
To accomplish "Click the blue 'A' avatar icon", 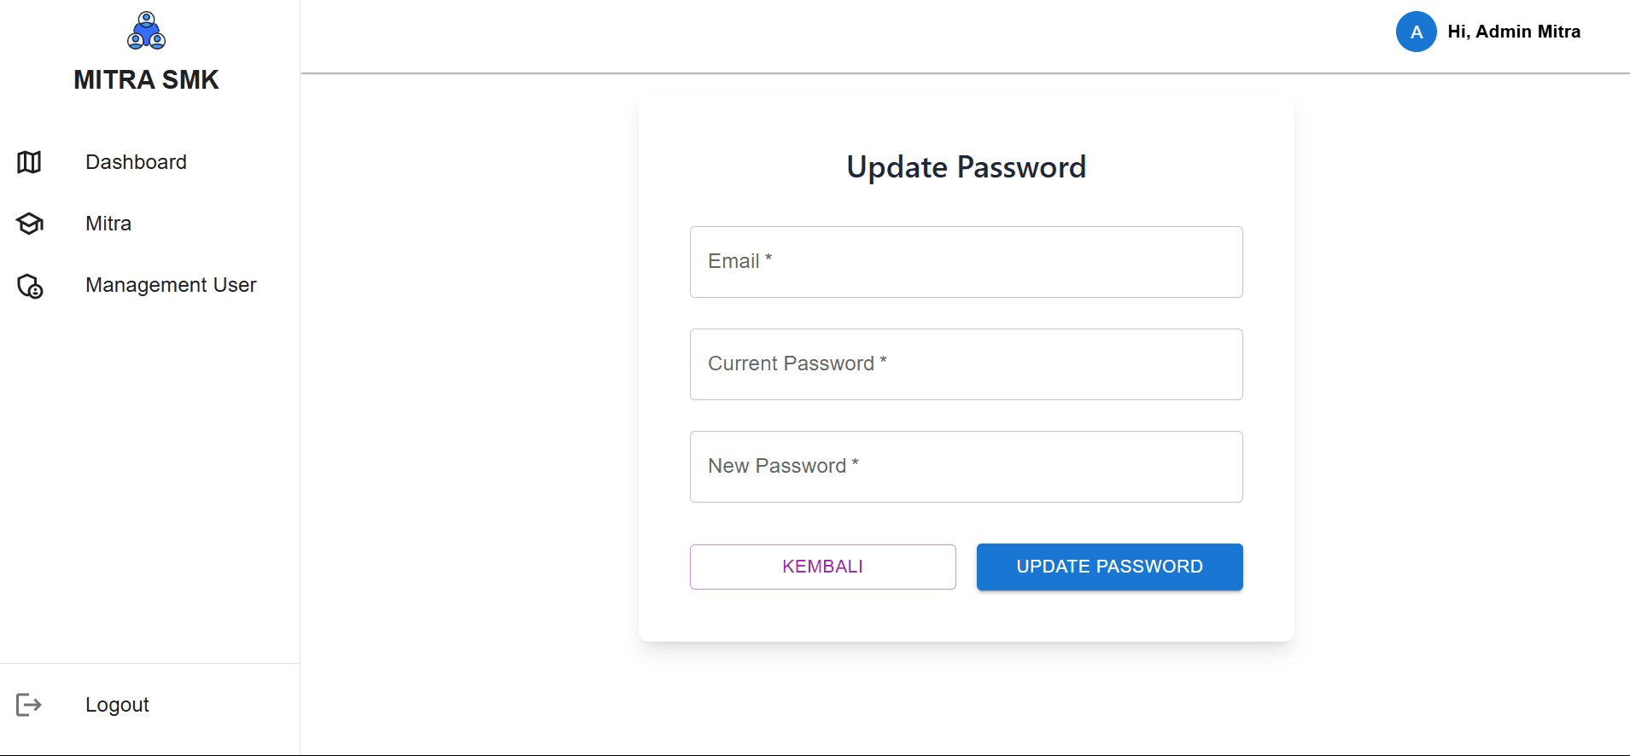I will [x=1416, y=32].
